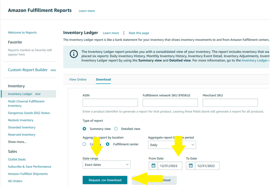Open Stranded Inventory report
Screen dimensions: 270x188
point(22,127)
